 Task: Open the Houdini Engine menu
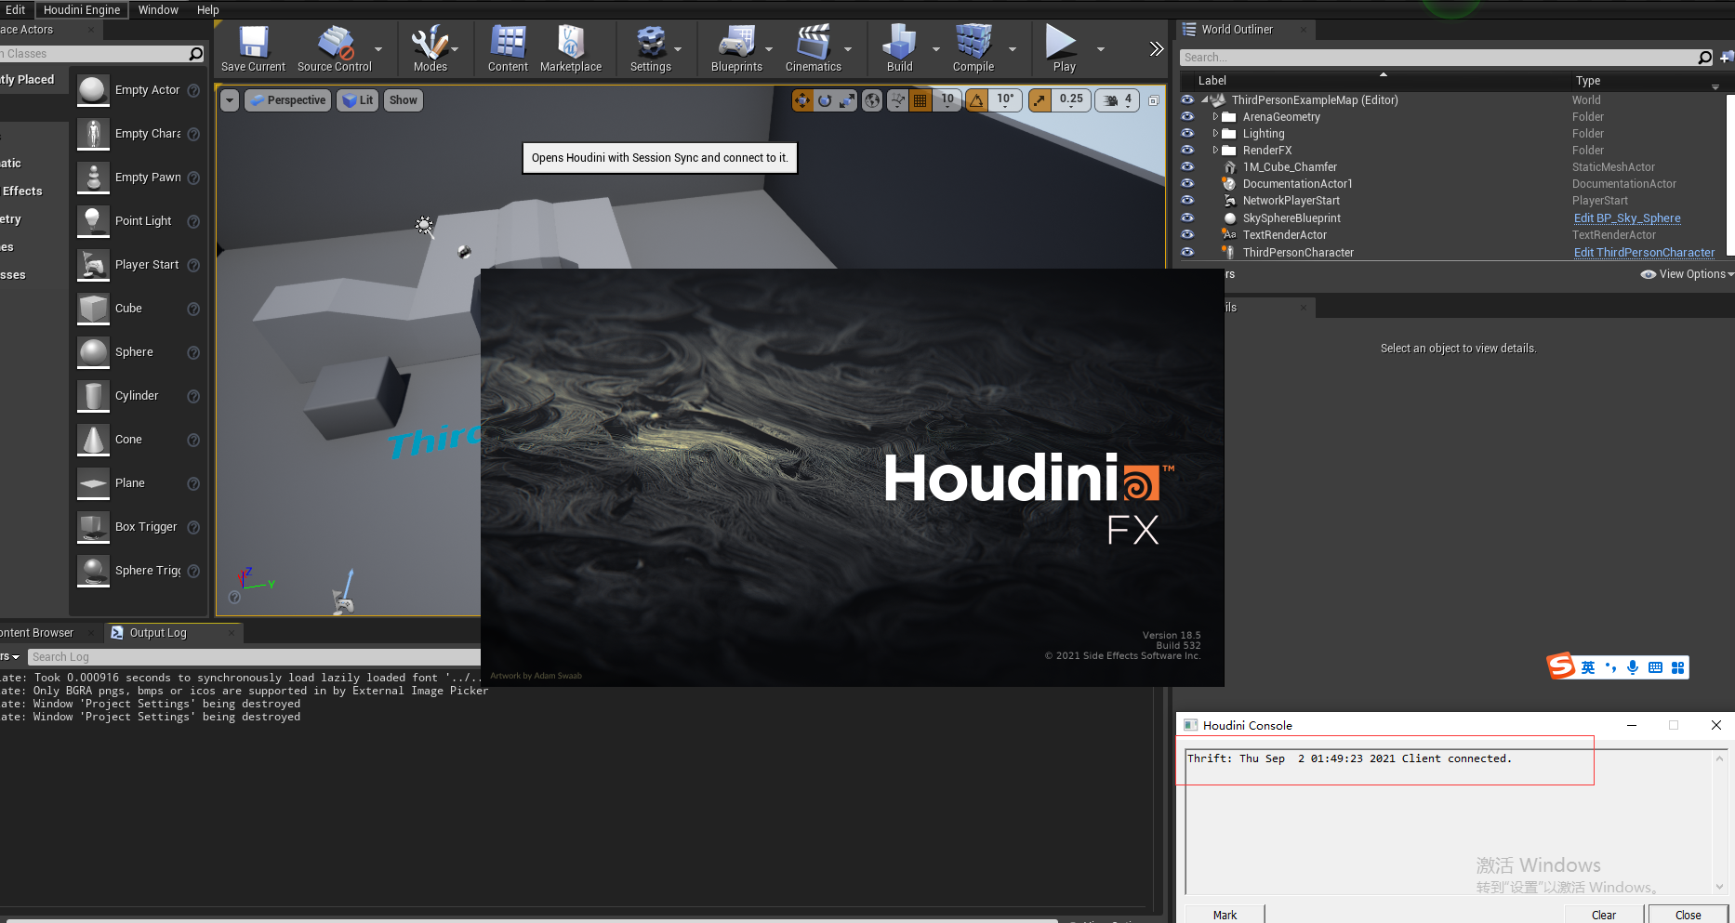click(x=82, y=9)
